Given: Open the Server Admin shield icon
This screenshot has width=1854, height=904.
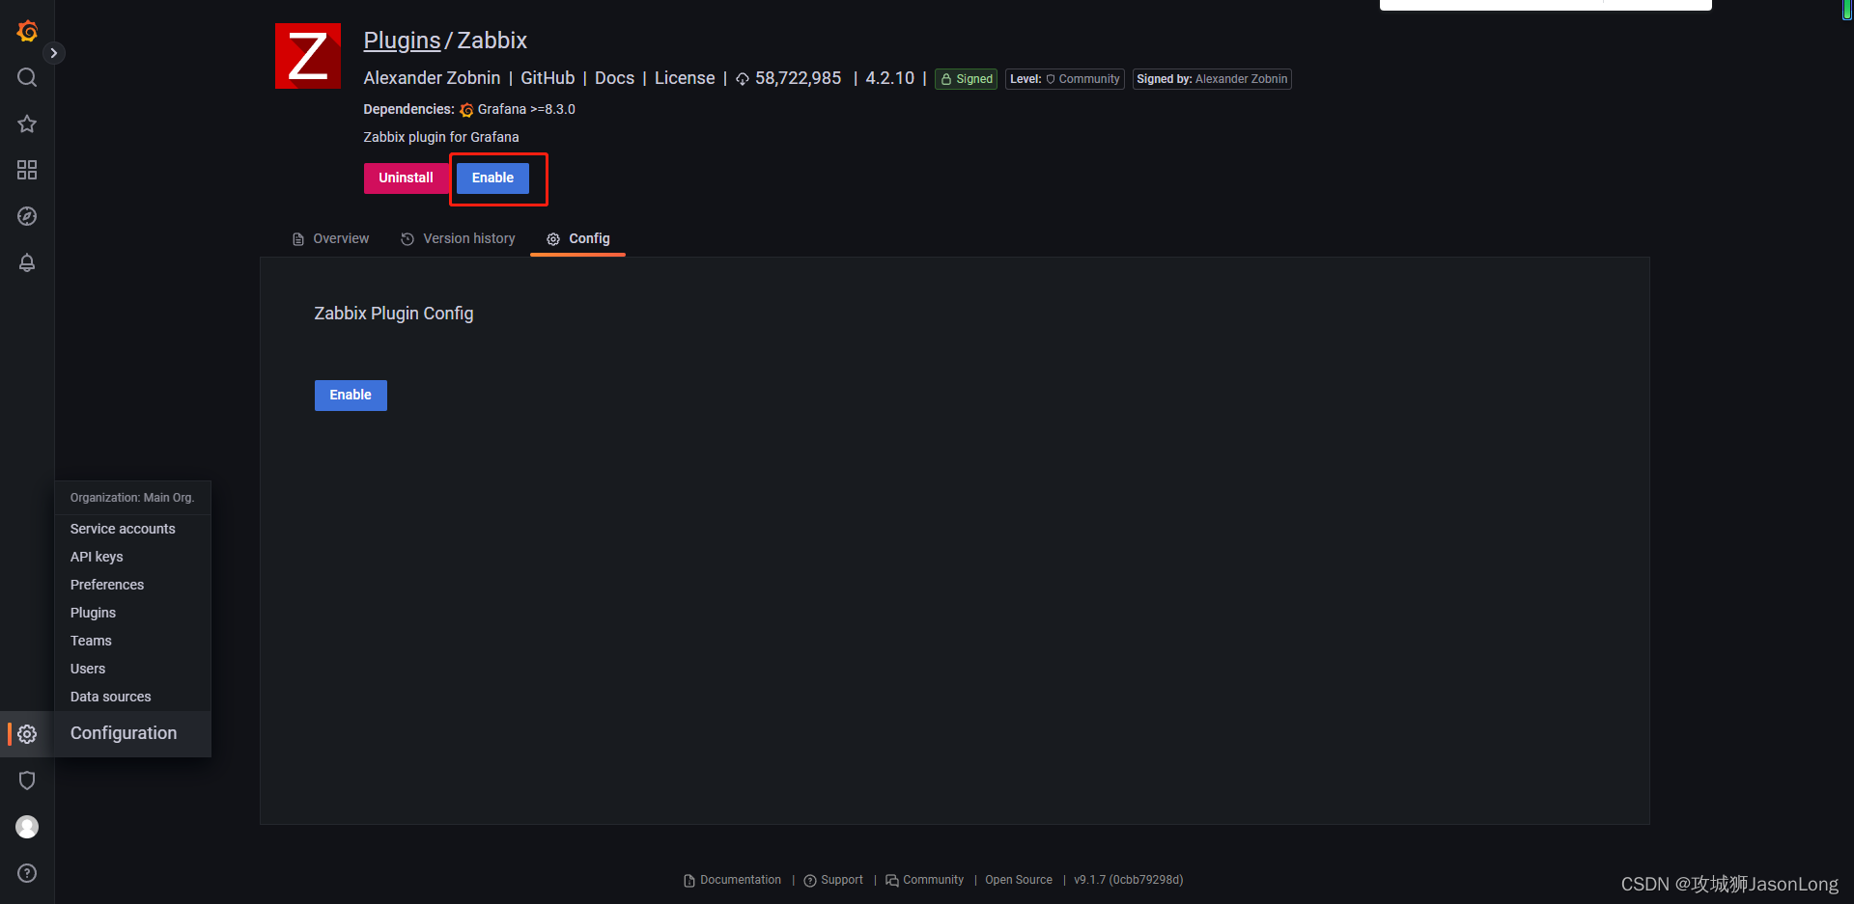Looking at the screenshot, I should (27, 781).
